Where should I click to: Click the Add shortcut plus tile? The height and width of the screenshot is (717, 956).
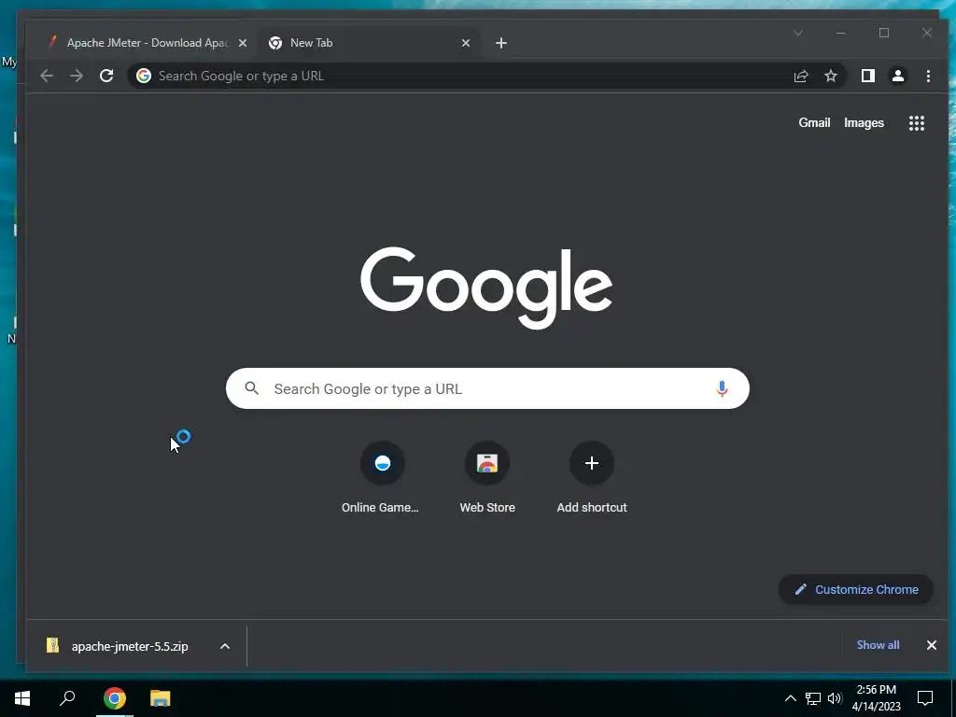591,463
